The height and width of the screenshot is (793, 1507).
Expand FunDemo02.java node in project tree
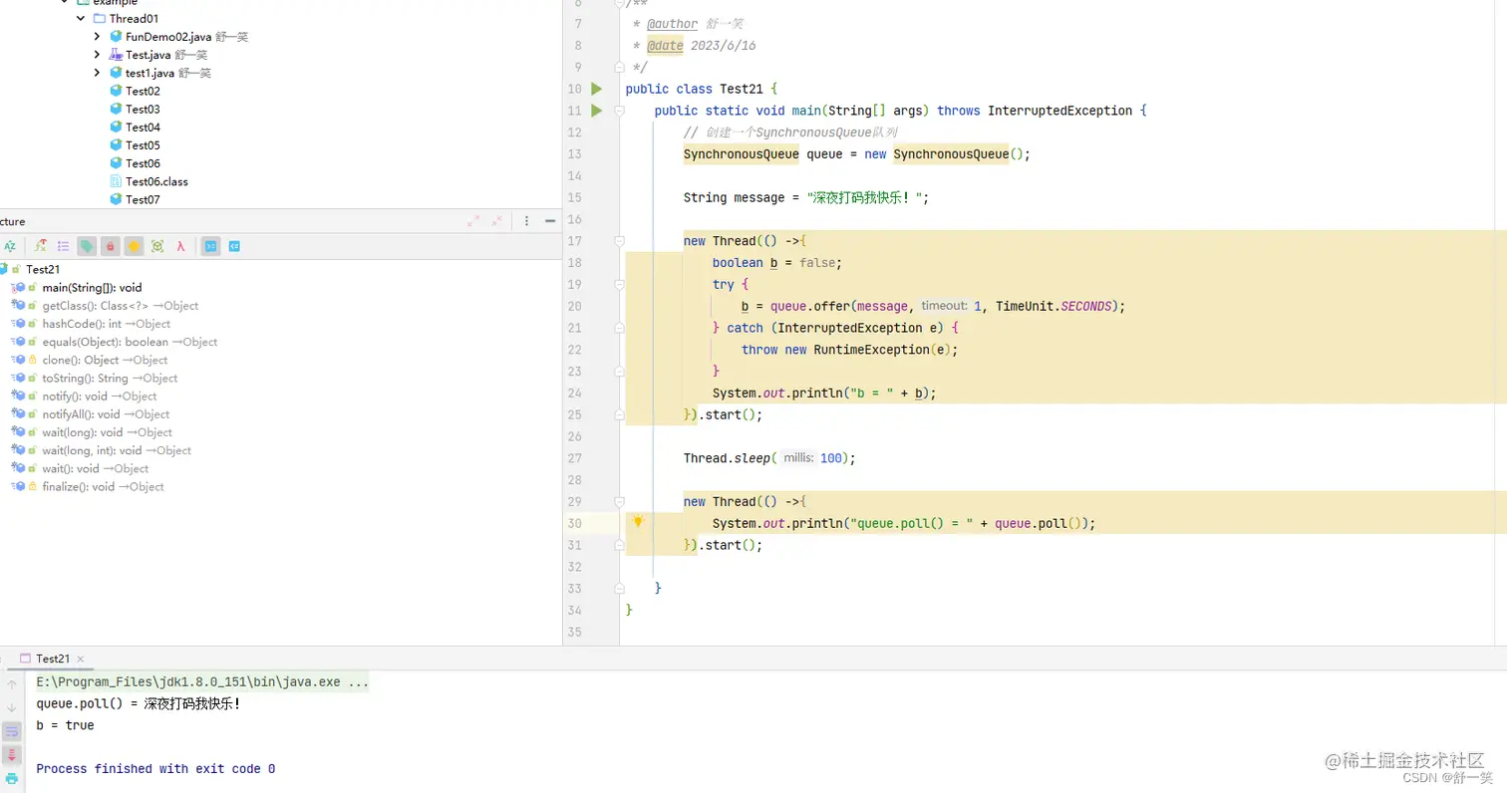(98, 37)
